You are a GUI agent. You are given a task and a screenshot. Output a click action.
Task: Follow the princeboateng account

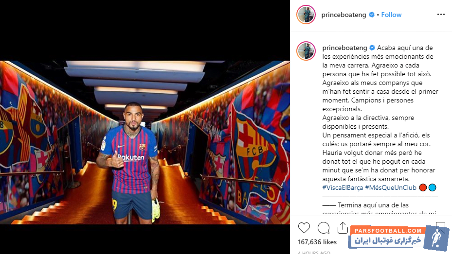(391, 15)
